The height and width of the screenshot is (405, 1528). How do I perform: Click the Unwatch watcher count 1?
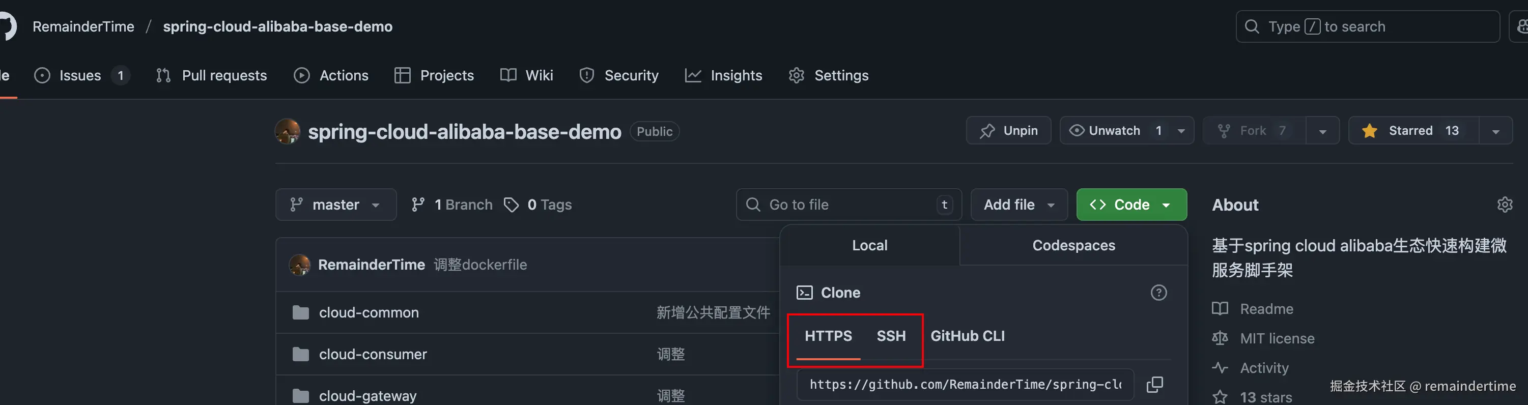1158,130
